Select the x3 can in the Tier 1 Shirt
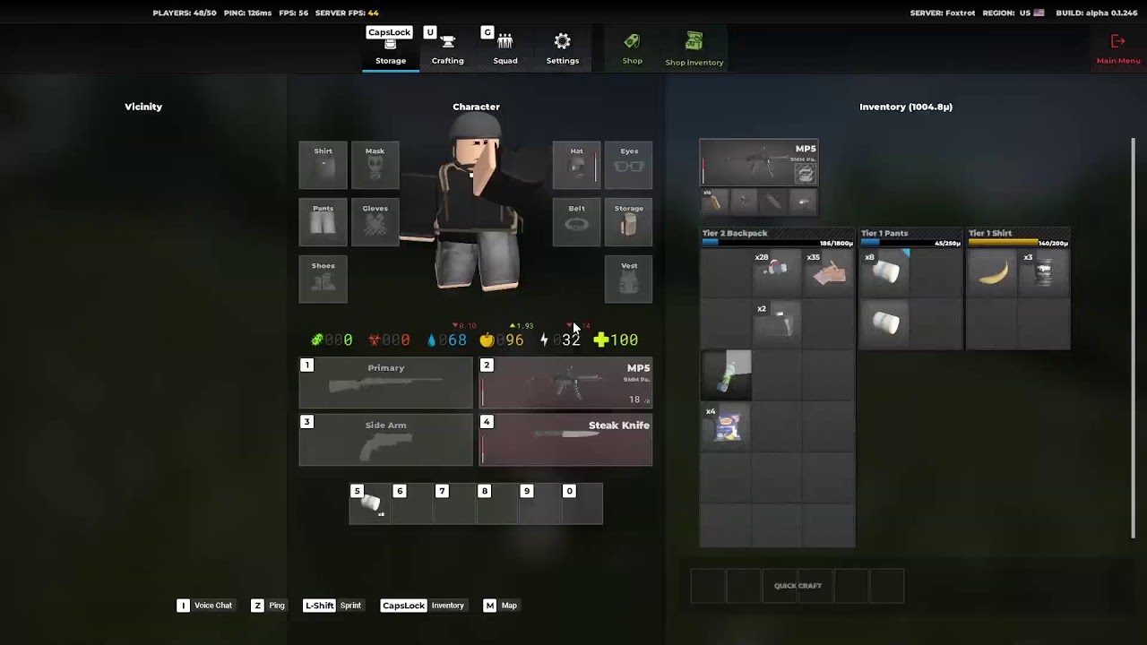1147x645 pixels. pyautogui.click(x=1044, y=272)
